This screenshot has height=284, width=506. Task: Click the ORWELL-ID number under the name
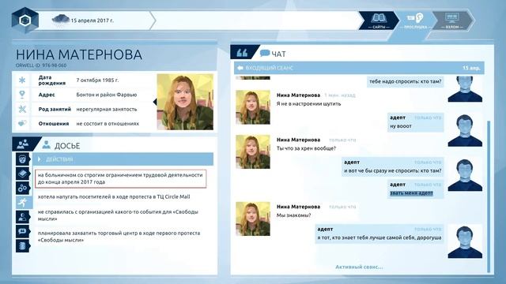pos(41,65)
